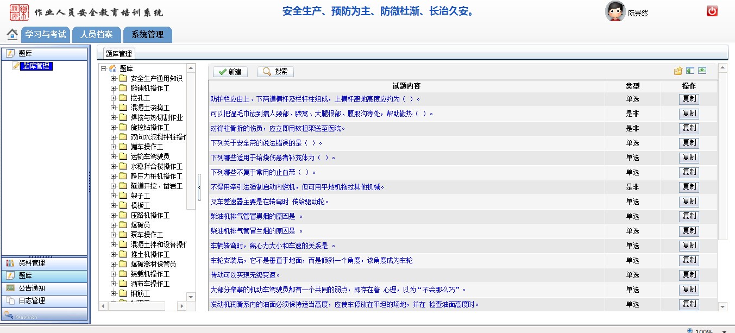This screenshot has width=735, height=333.
Task: Toggle the left panel layout icon
Action: (690, 71)
